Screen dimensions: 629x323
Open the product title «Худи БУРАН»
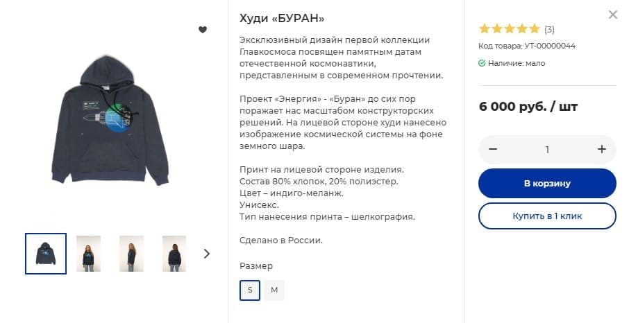(x=282, y=19)
